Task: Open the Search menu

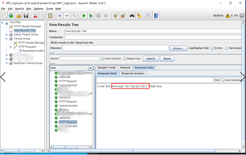Action: [x=19, y=9]
